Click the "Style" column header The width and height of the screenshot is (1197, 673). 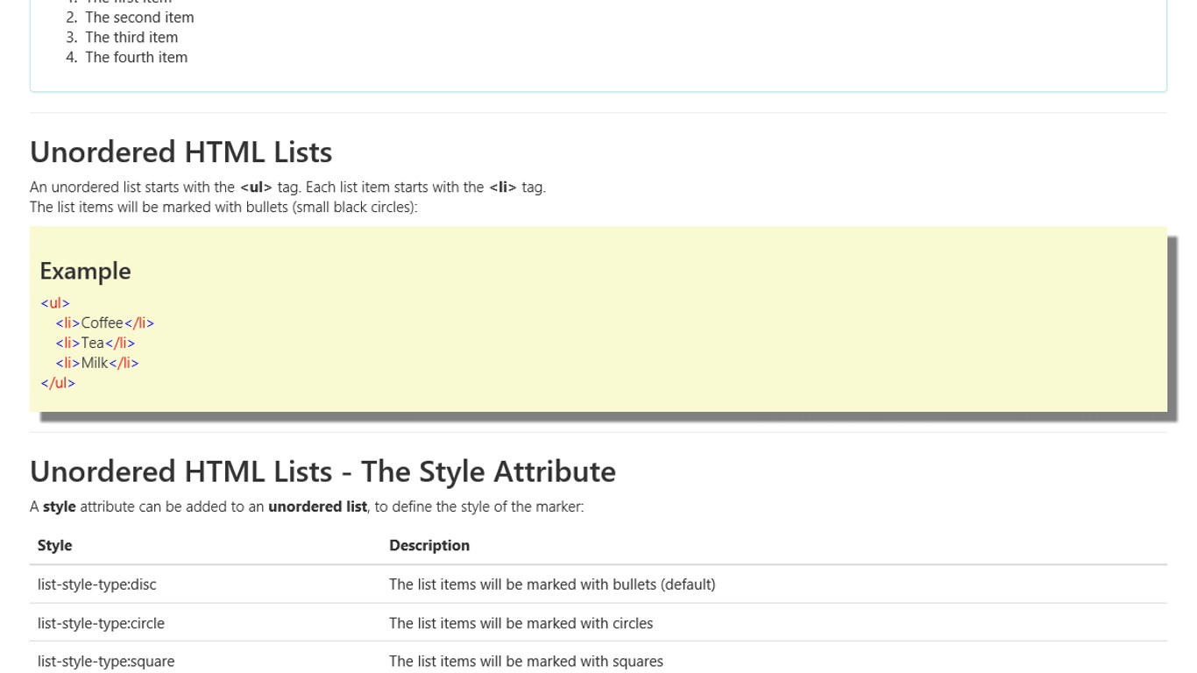coord(54,545)
